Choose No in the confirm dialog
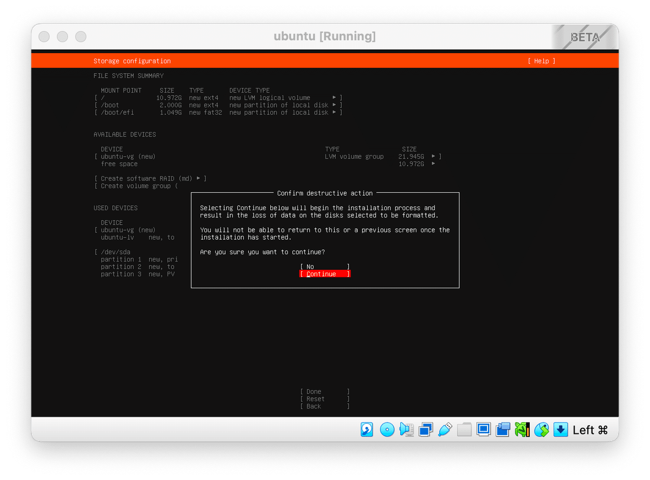Viewport: 650px width, 480px height. 325,267
